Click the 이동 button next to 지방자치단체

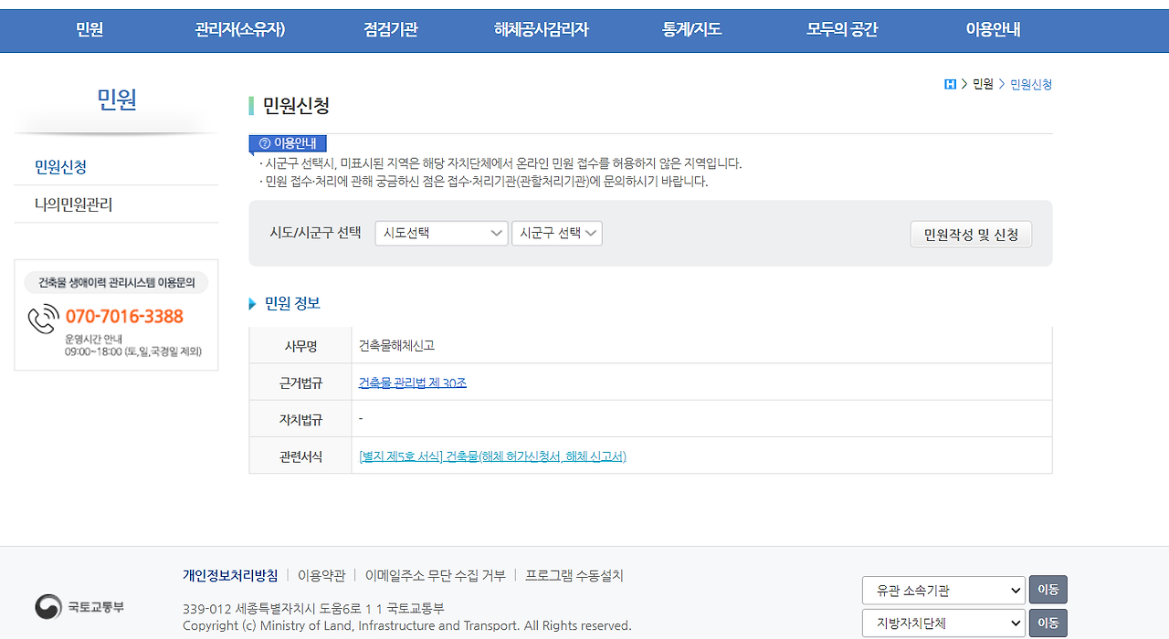pyautogui.click(x=1048, y=623)
